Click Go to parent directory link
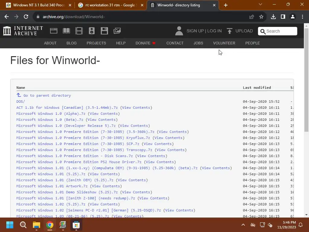 coord(47,95)
